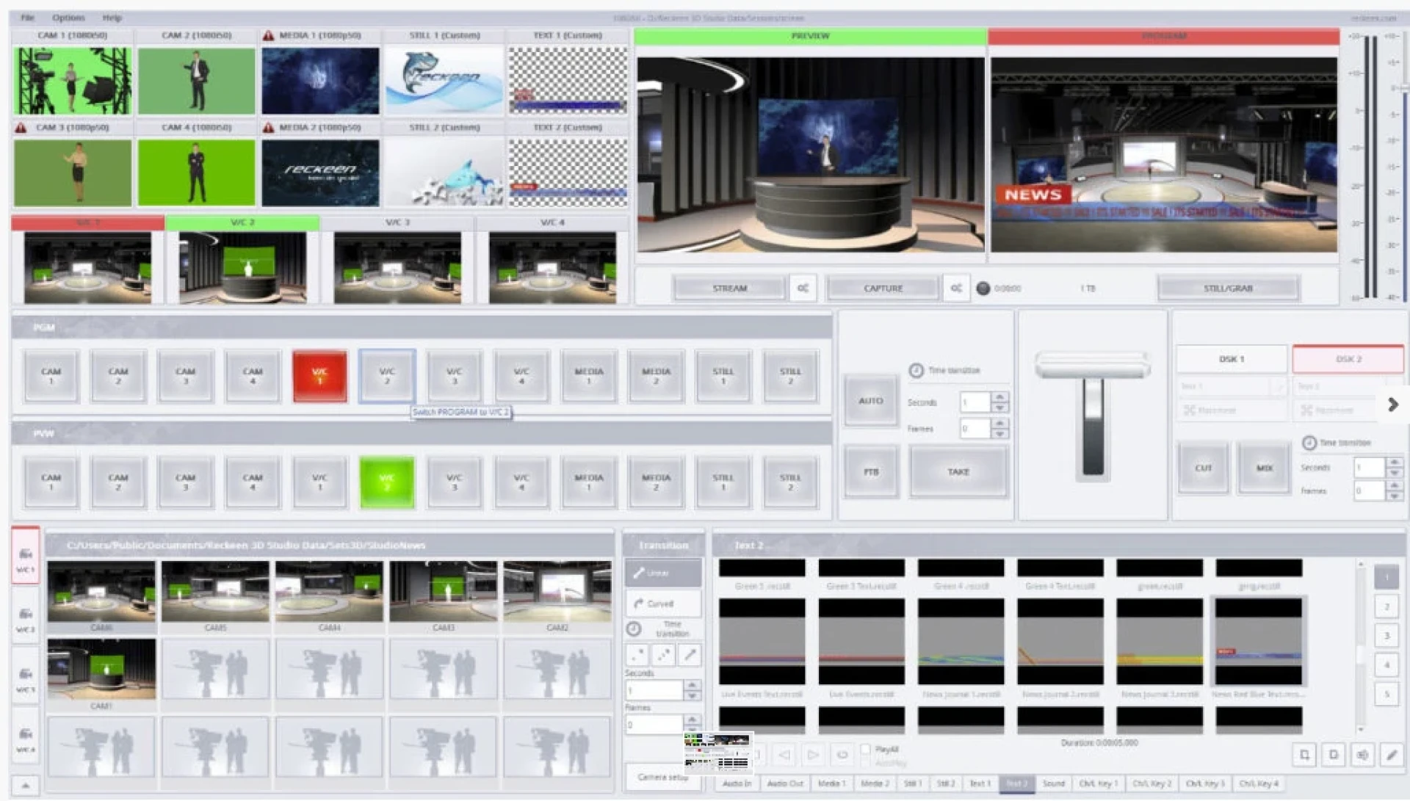Click warning icon on CAM 3 source
1410x801 pixels.
21,128
